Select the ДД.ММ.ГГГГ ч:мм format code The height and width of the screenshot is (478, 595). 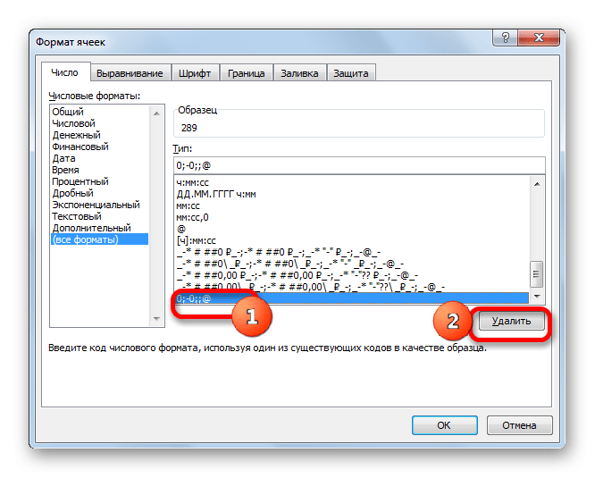[x=352, y=194]
